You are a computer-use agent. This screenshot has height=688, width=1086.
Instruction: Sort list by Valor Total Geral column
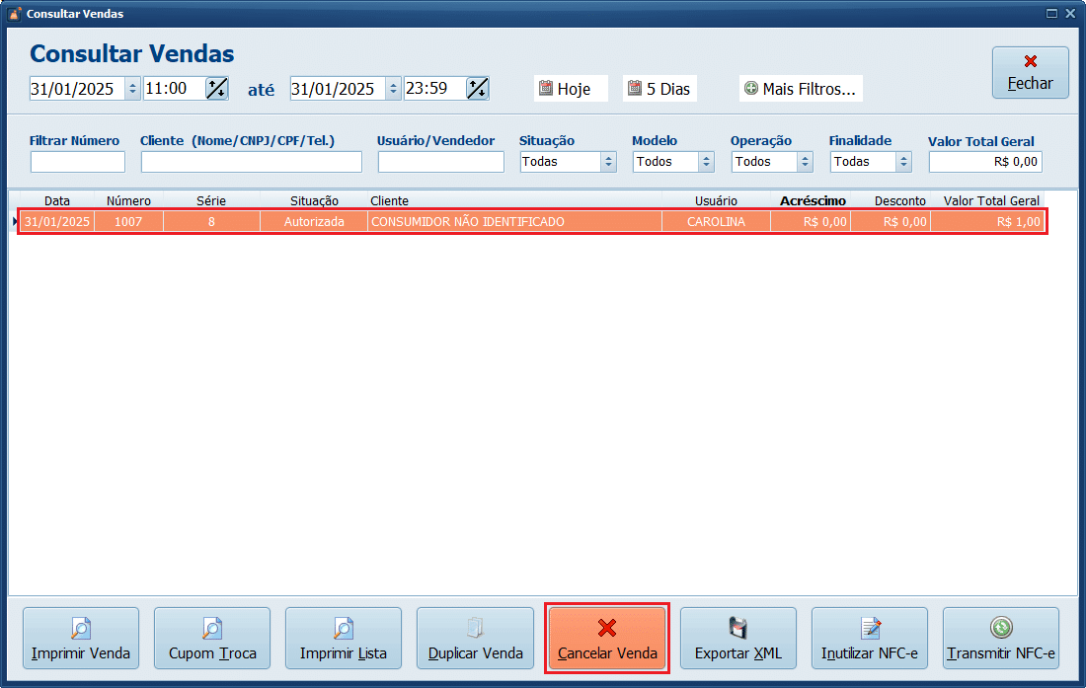click(x=991, y=200)
